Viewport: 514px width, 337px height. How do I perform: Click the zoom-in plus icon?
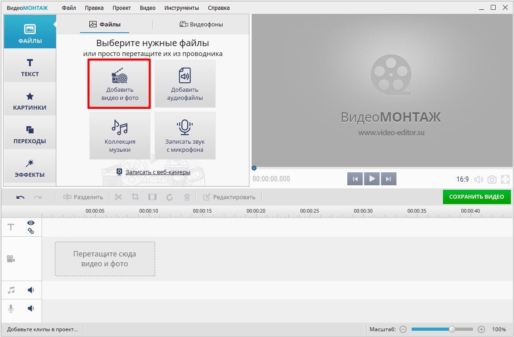click(481, 329)
